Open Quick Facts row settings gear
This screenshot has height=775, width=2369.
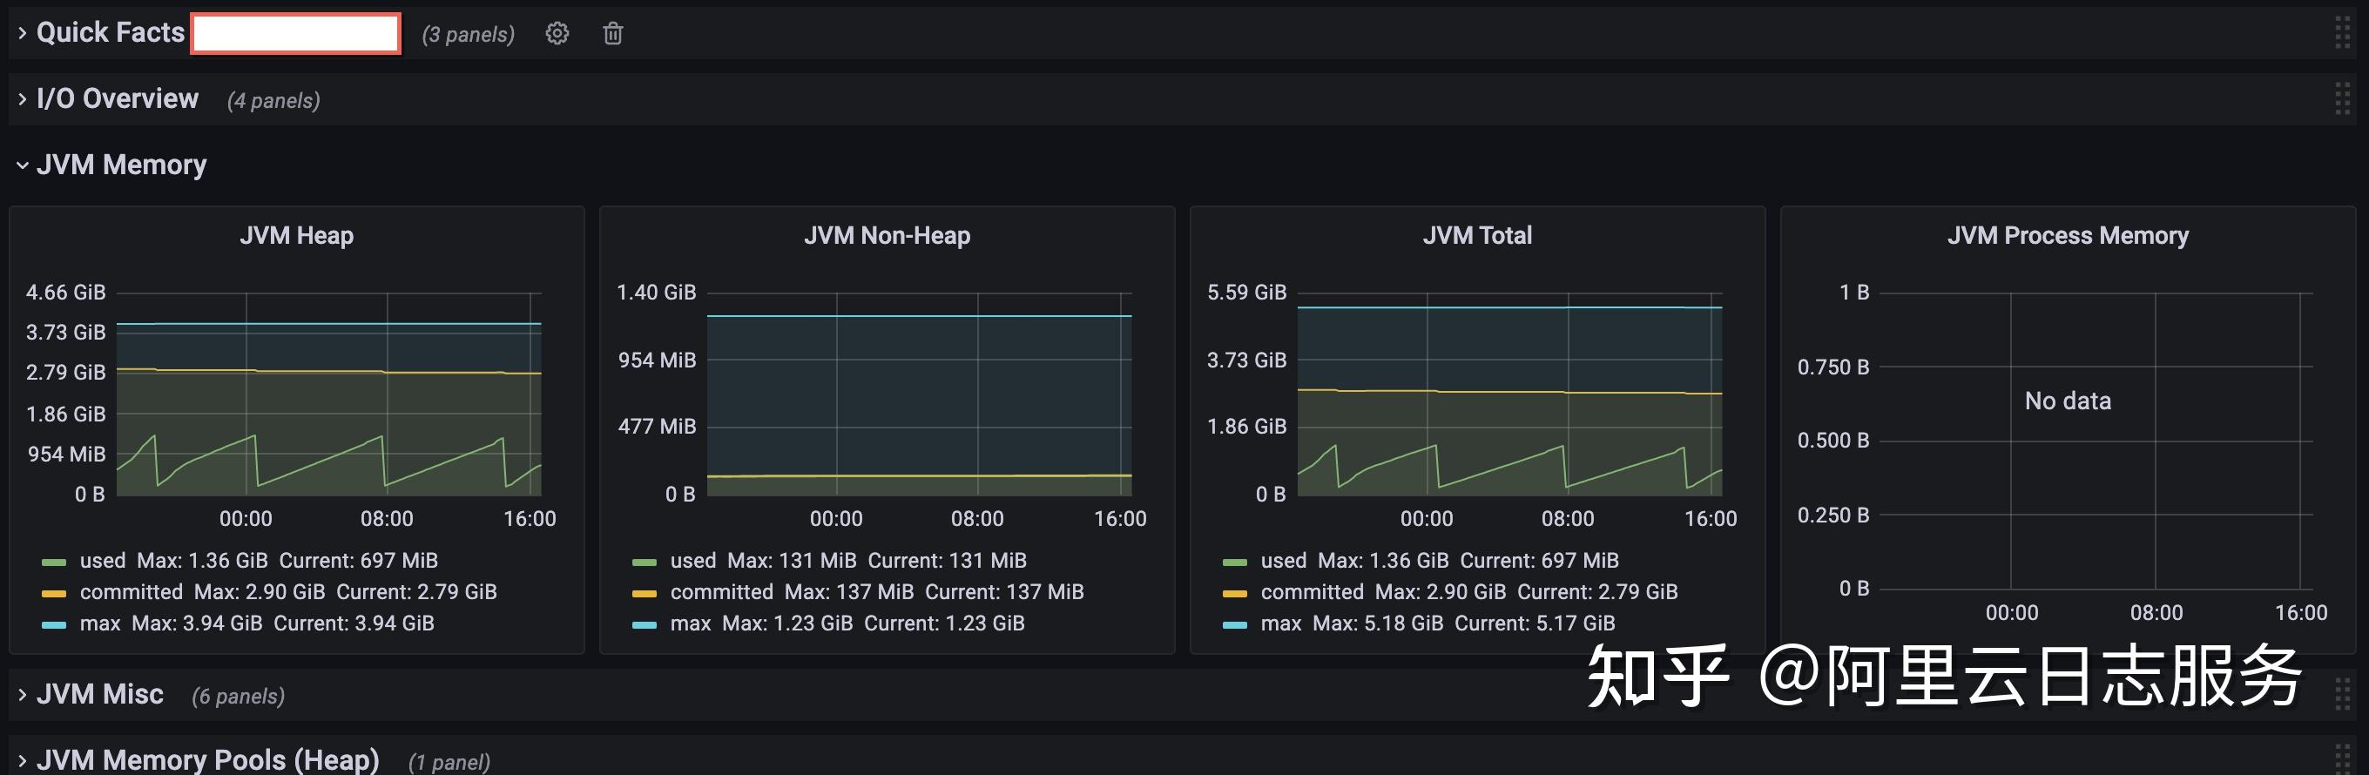tap(557, 34)
